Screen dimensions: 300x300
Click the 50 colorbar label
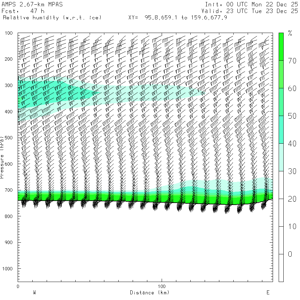click(x=292, y=116)
